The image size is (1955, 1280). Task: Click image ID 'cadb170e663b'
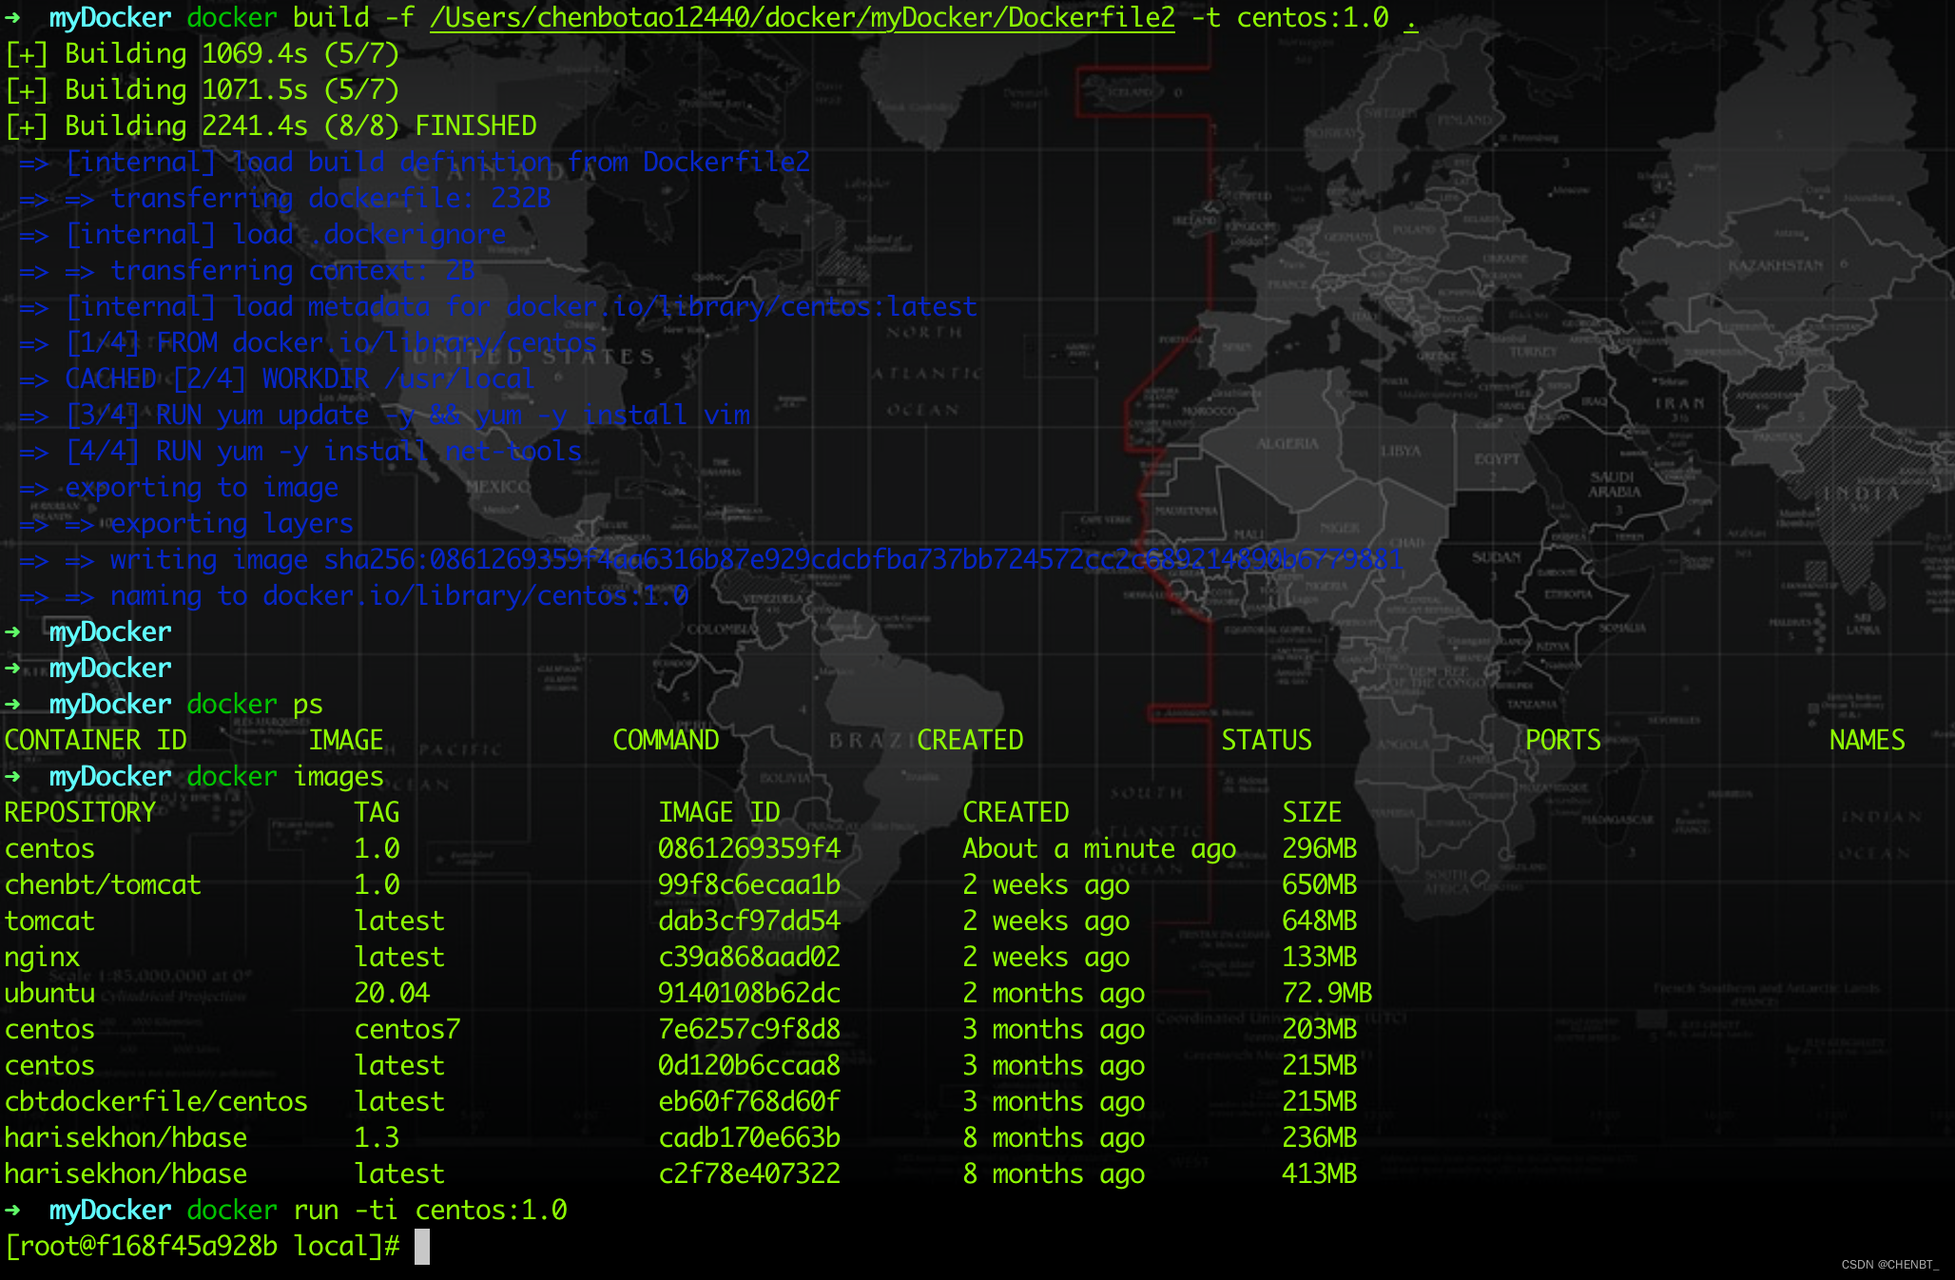click(749, 1137)
